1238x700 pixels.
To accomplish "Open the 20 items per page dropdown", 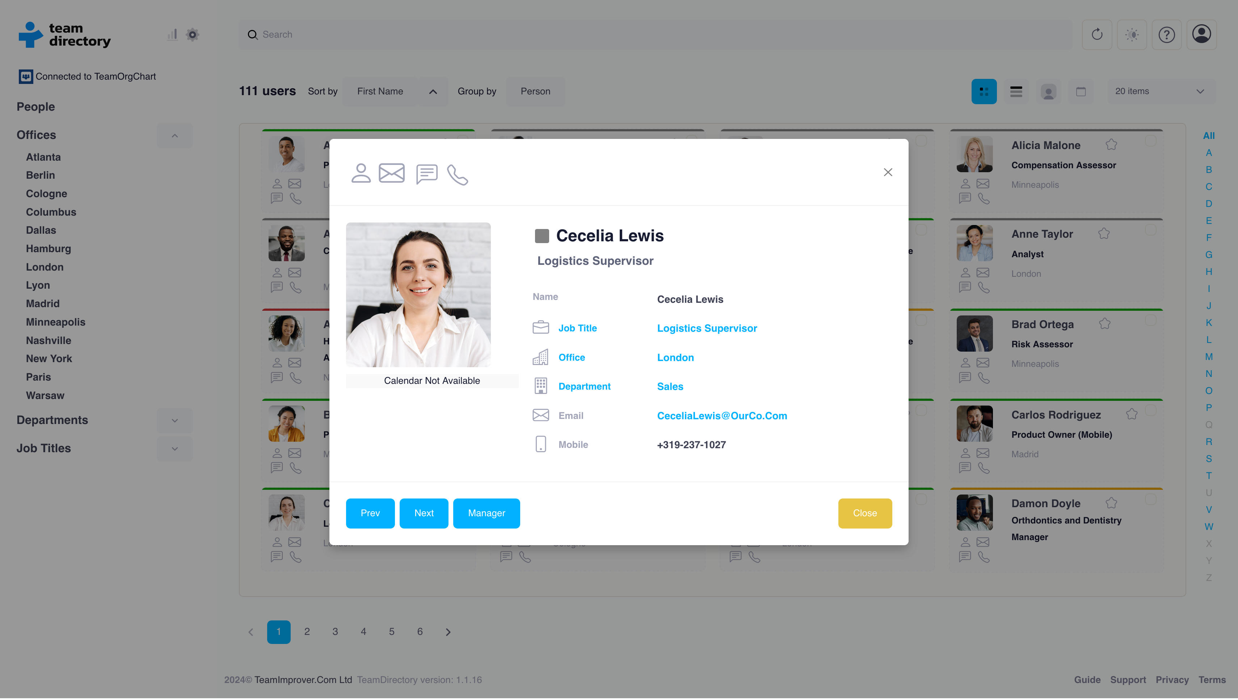I will click(1161, 91).
